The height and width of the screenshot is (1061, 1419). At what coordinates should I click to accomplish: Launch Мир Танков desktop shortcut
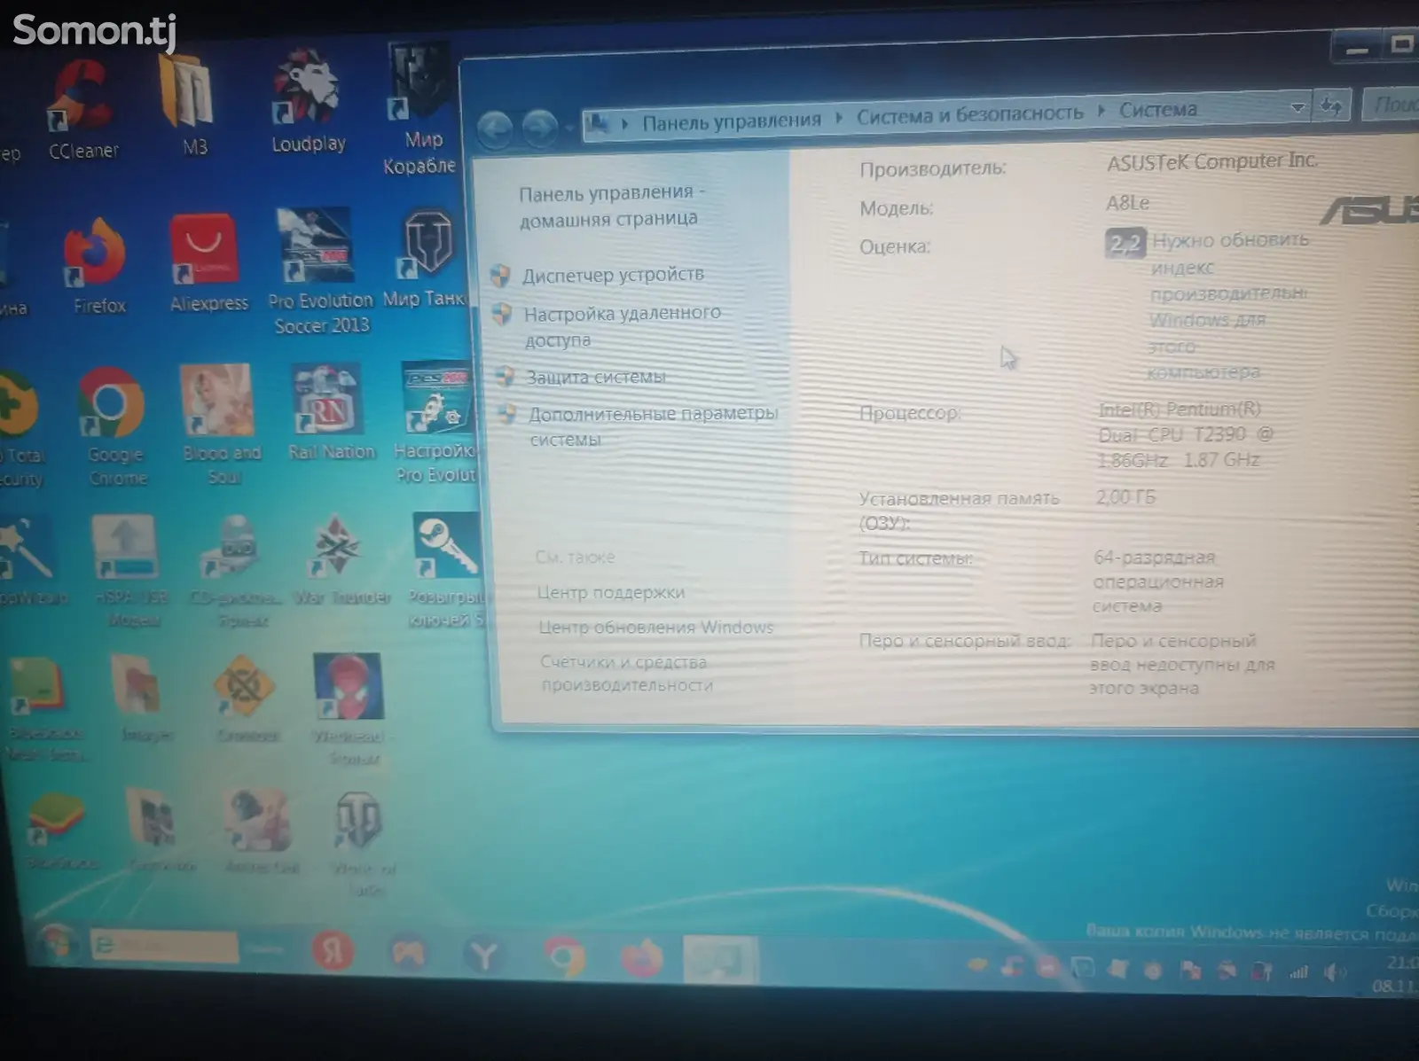425,260
